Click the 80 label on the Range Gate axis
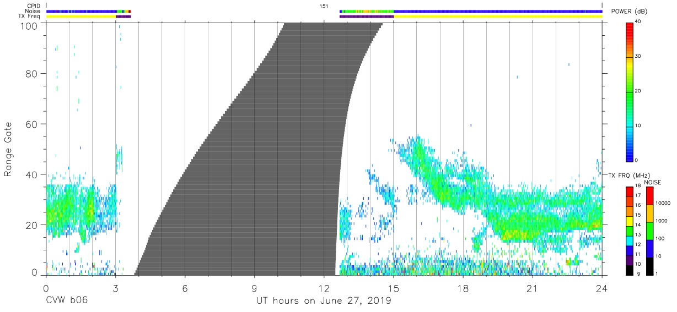The height and width of the screenshot is (312, 677). point(31,74)
